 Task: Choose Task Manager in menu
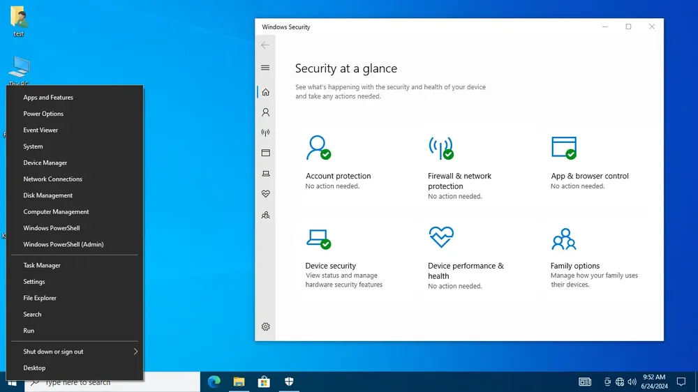pos(75,265)
